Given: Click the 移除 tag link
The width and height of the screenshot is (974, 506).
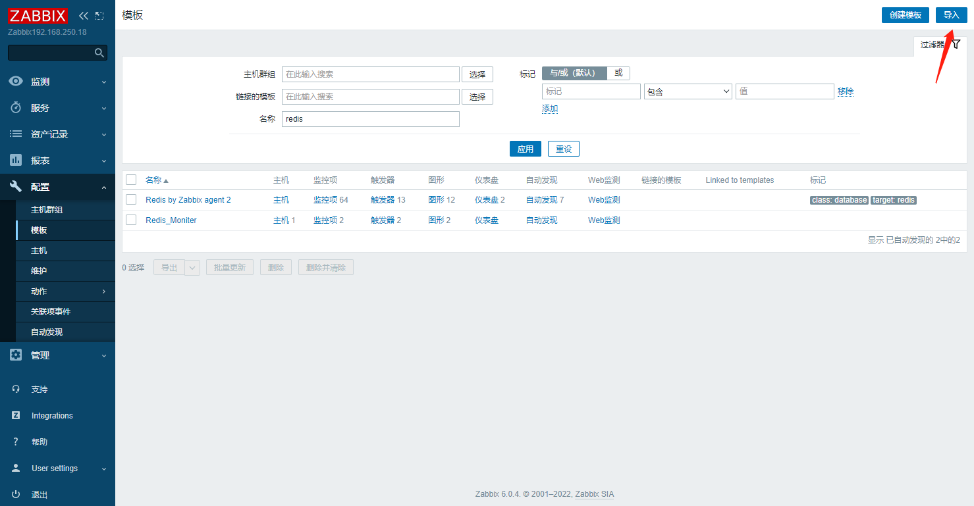Looking at the screenshot, I should pyautogui.click(x=846, y=91).
